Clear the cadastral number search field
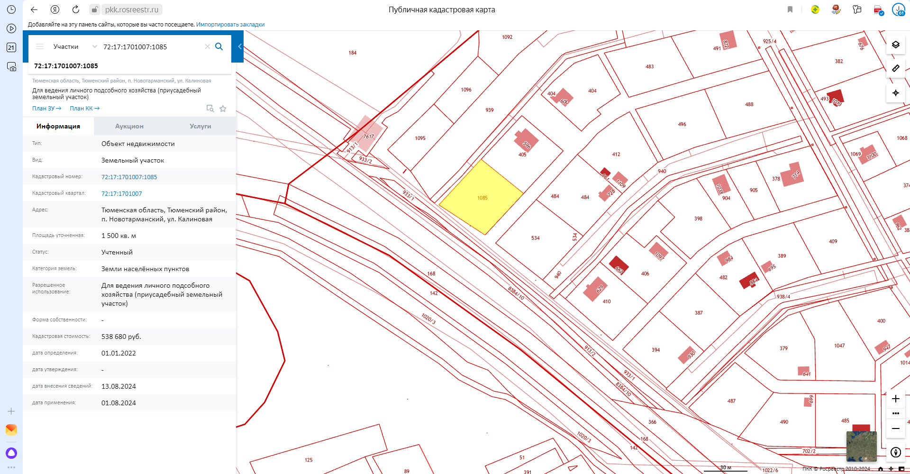 tap(207, 46)
